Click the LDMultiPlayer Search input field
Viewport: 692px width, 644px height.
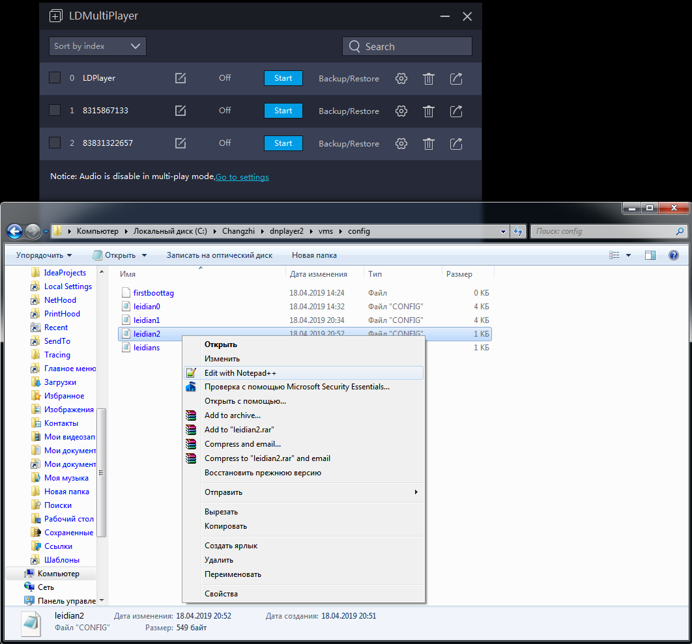407,46
